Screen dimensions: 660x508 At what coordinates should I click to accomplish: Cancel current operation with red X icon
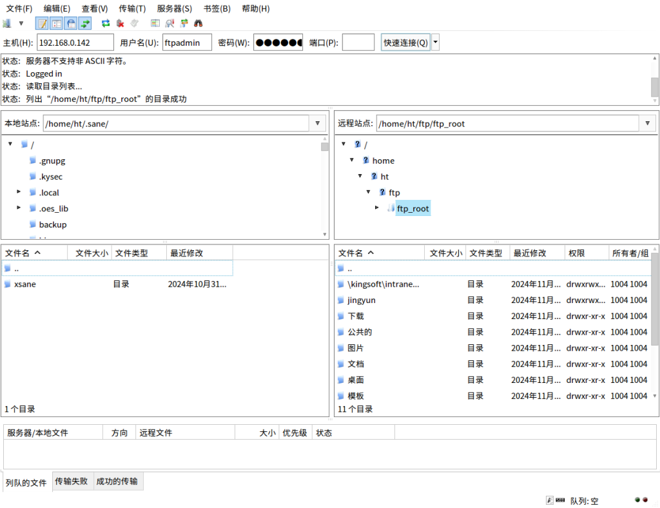pos(120,24)
